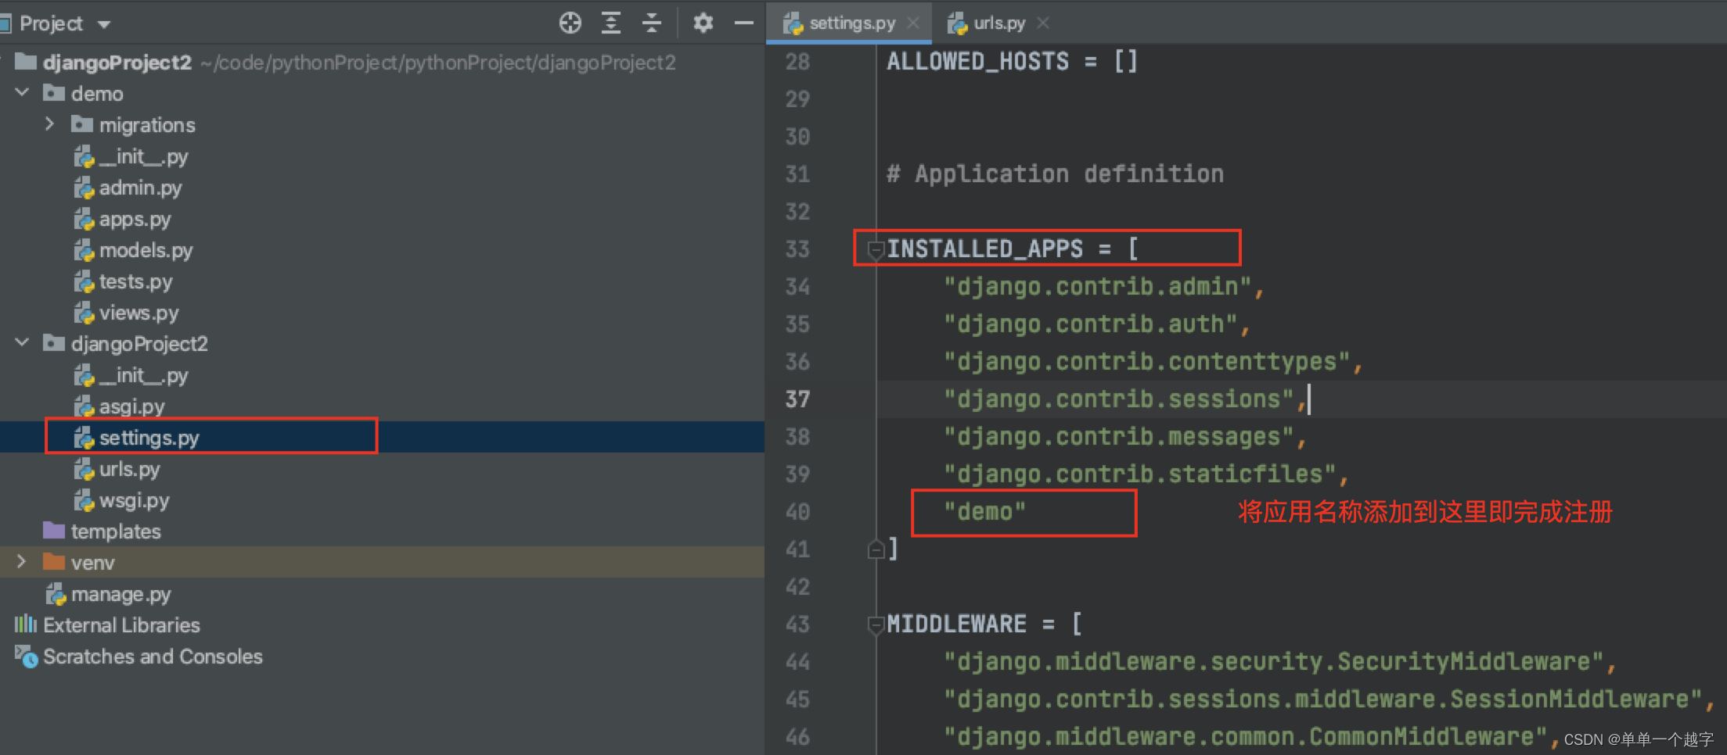1727x755 pixels.
Task: Click the expand all icon in Project toolbar
Action: click(x=611, y=23)
